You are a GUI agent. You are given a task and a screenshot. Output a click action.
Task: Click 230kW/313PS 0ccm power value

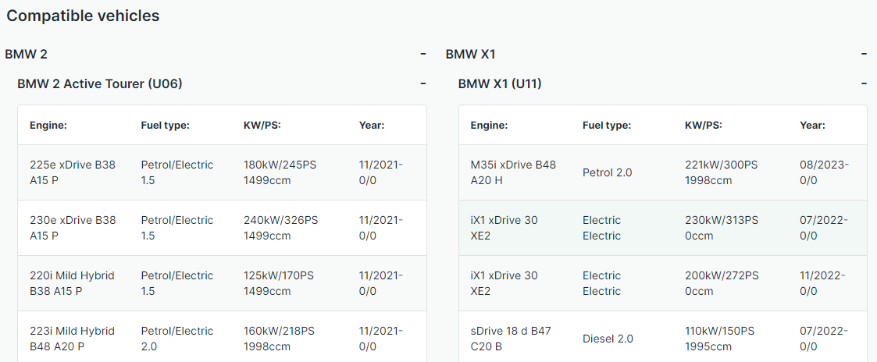tap(722, 228)
